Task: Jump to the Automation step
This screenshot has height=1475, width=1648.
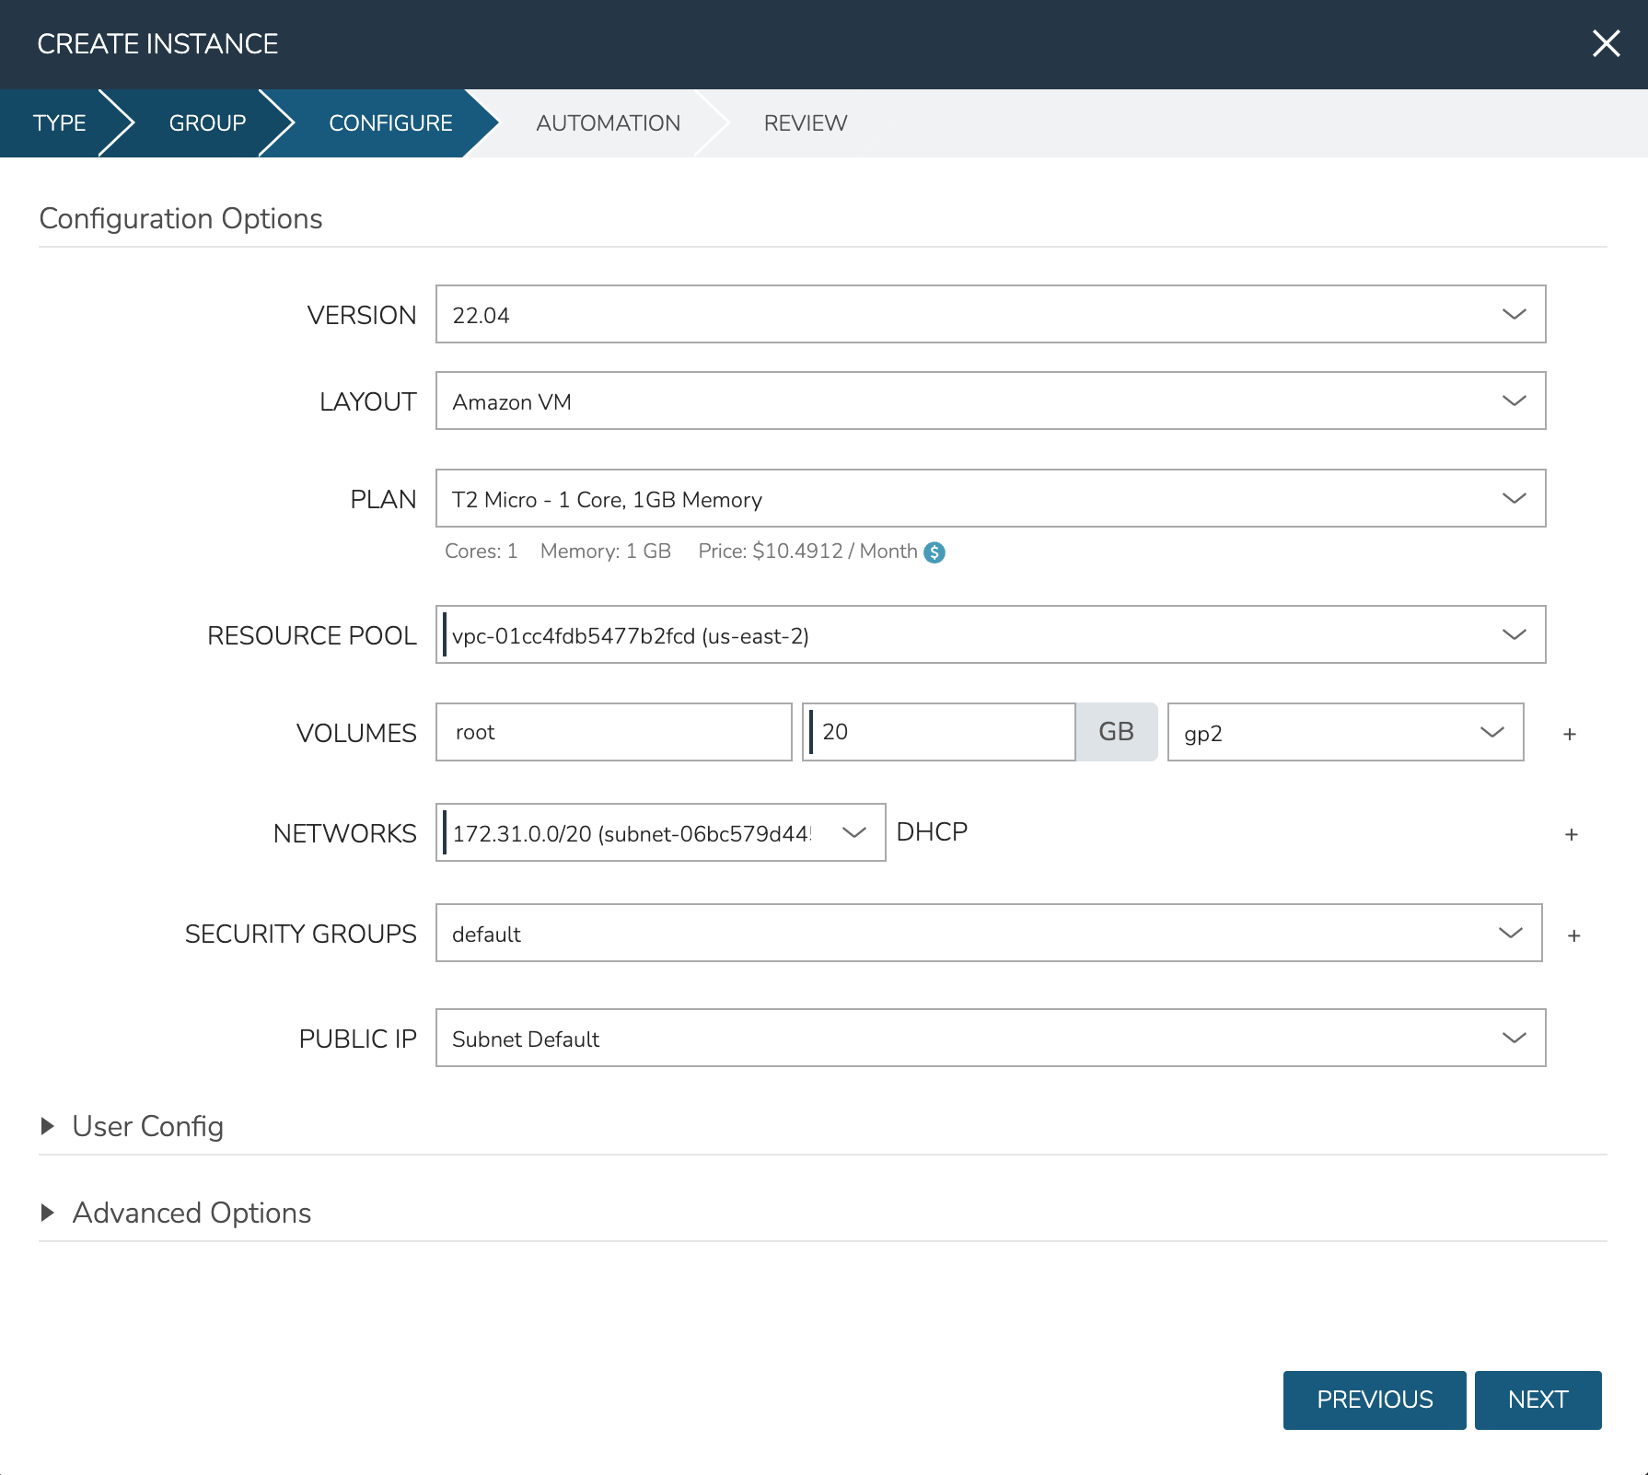Action: tap(608, 123)
